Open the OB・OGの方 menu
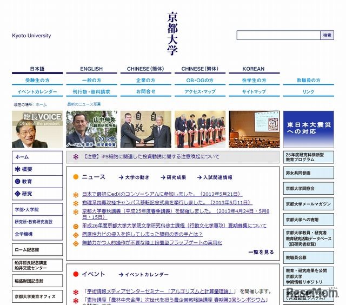The height and width of the screenshot is (305, 346). point(200,81)
